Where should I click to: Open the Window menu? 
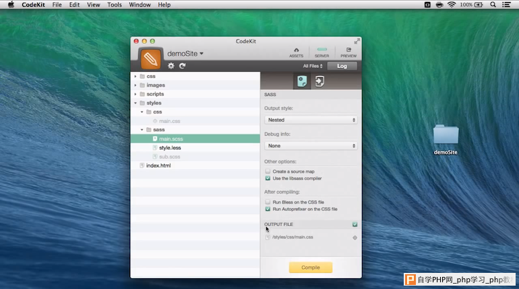pyautogui.click(x=140, y=5)
